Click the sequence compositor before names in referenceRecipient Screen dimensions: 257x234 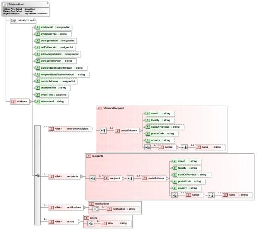coord(147,147)
